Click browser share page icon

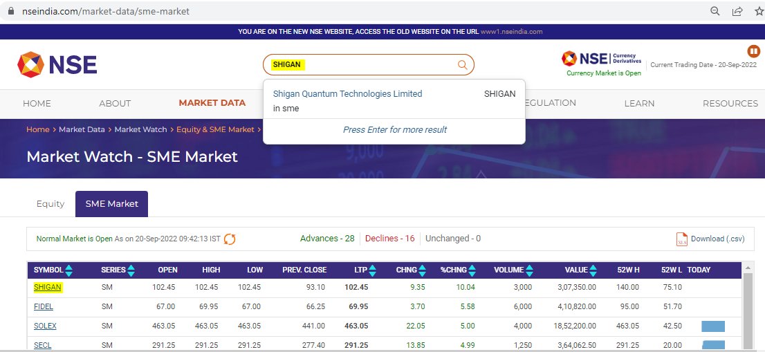[737, 11]
